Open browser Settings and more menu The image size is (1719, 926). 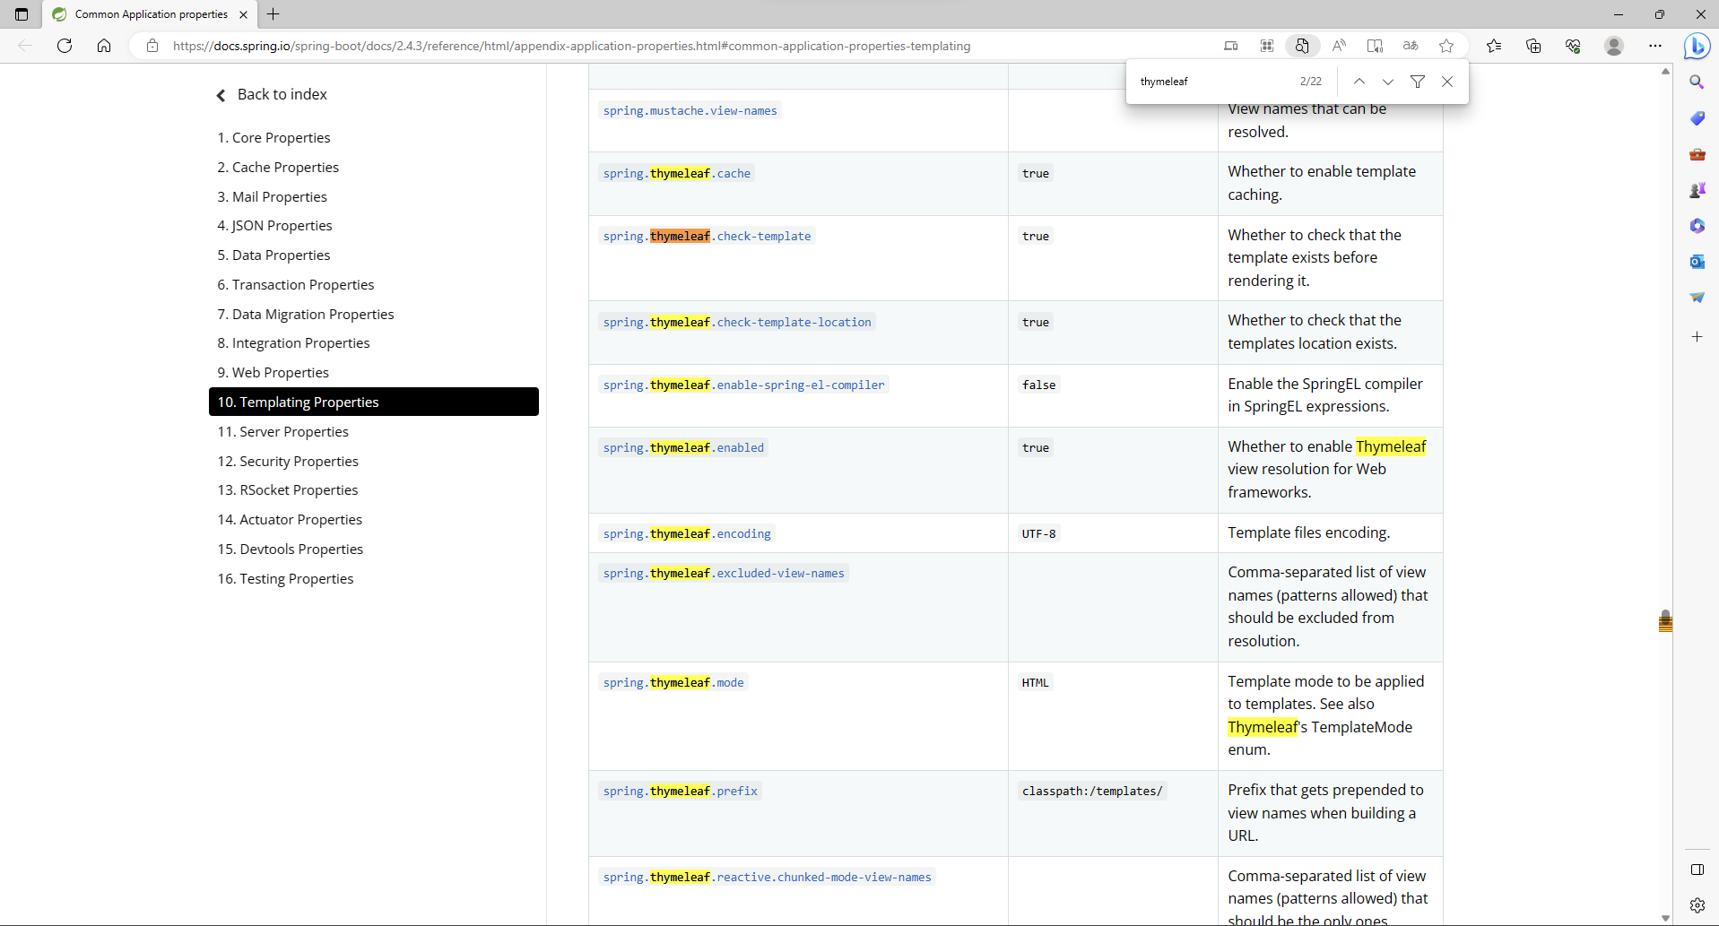click(x=1655, y=46)
